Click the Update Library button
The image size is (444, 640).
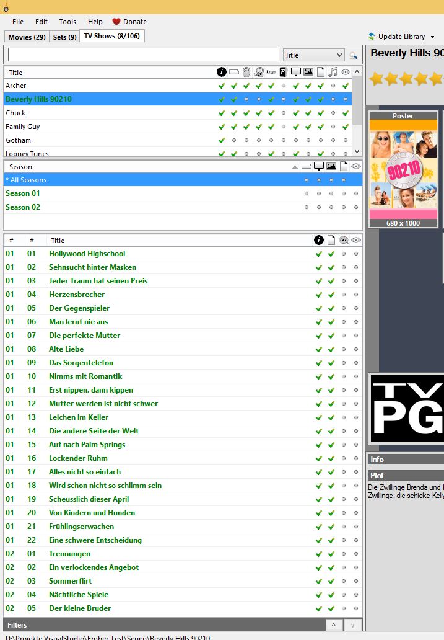pos(401,37)
